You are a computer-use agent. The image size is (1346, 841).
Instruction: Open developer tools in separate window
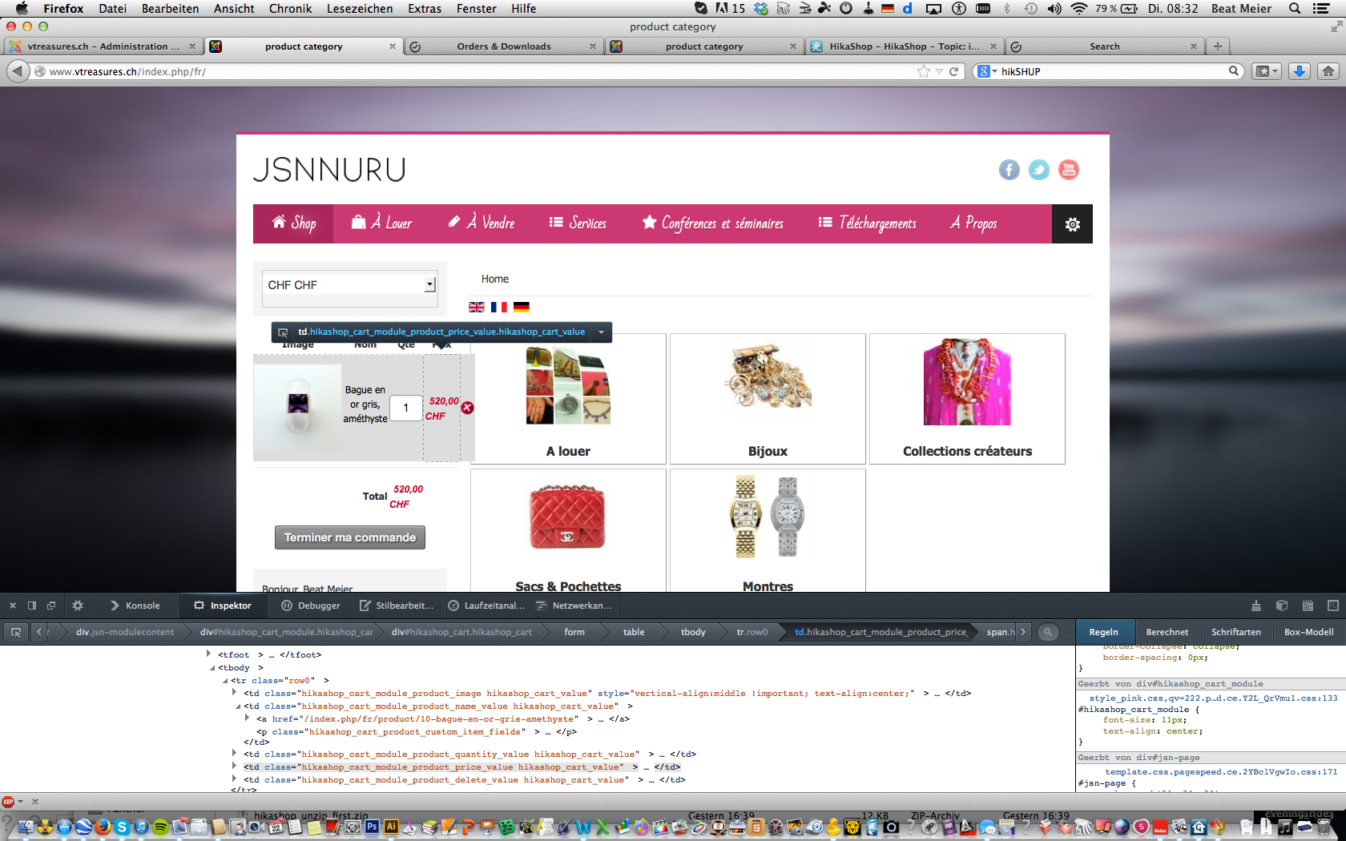point(51,606)
